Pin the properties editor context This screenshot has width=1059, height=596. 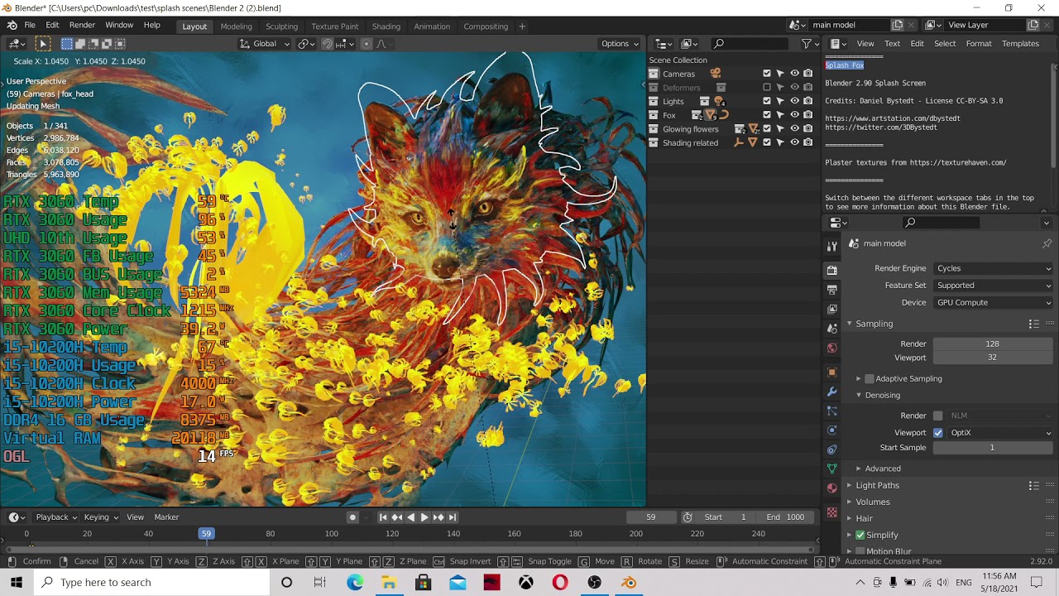tap(1047, 243)
